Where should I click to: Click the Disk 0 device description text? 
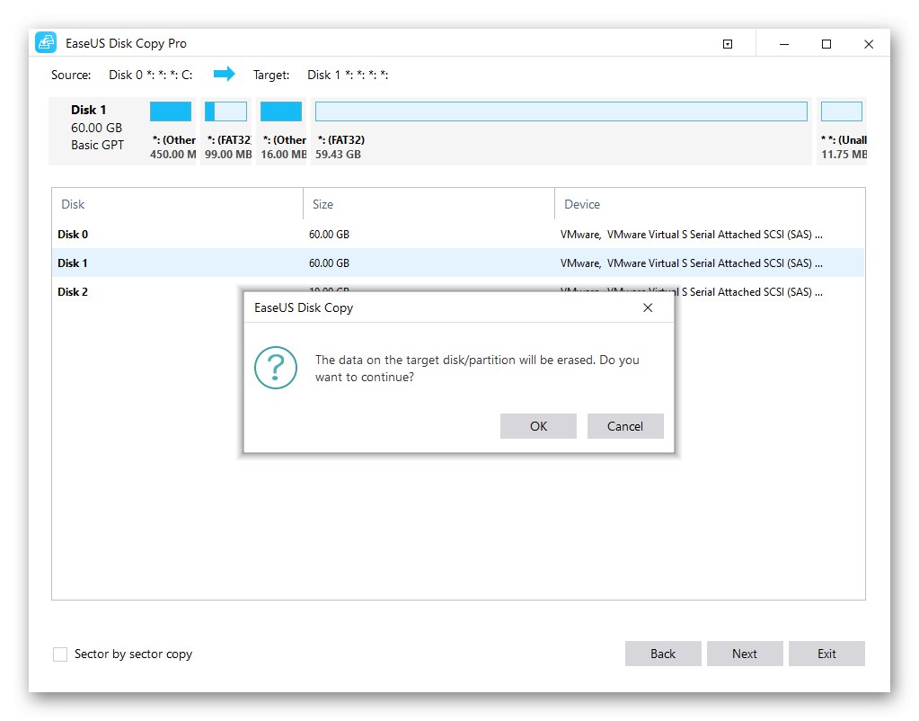point(692,234)
